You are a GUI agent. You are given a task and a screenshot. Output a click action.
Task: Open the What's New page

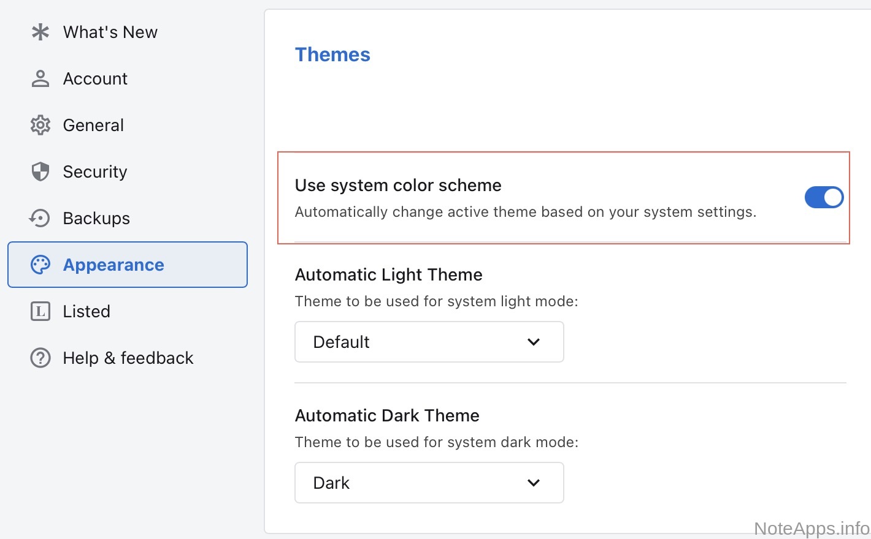(x=110, y=32)
